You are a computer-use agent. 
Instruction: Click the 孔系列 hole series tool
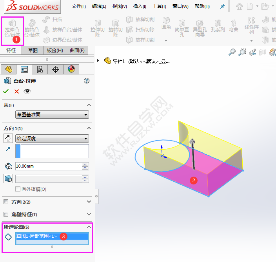click(x=218, y=26)
